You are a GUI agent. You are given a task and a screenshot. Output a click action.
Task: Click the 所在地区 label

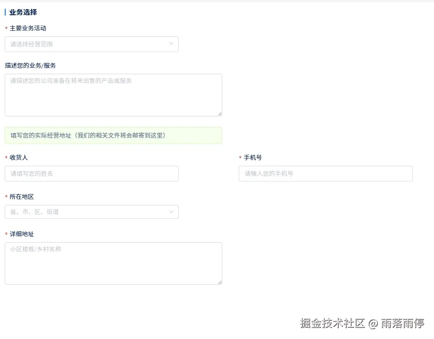22,197
